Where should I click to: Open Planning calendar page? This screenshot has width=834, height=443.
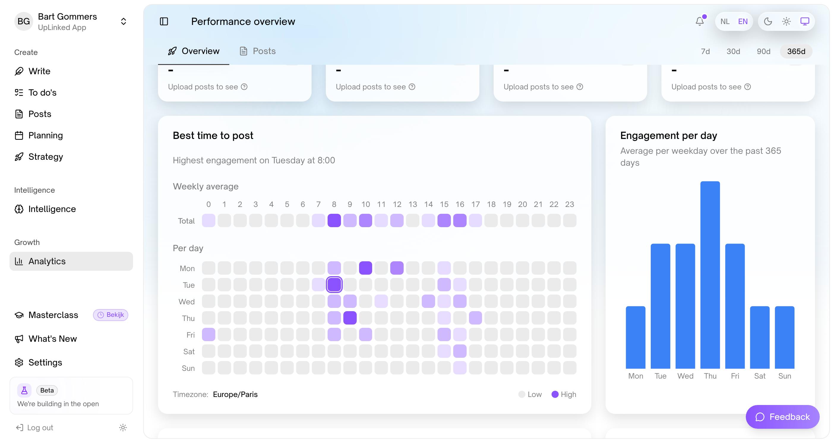tap(71, 135)
